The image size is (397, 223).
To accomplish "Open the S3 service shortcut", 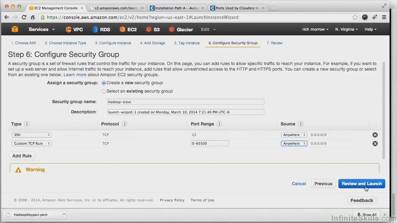I will pyautogui.click(x=153, y=29).
